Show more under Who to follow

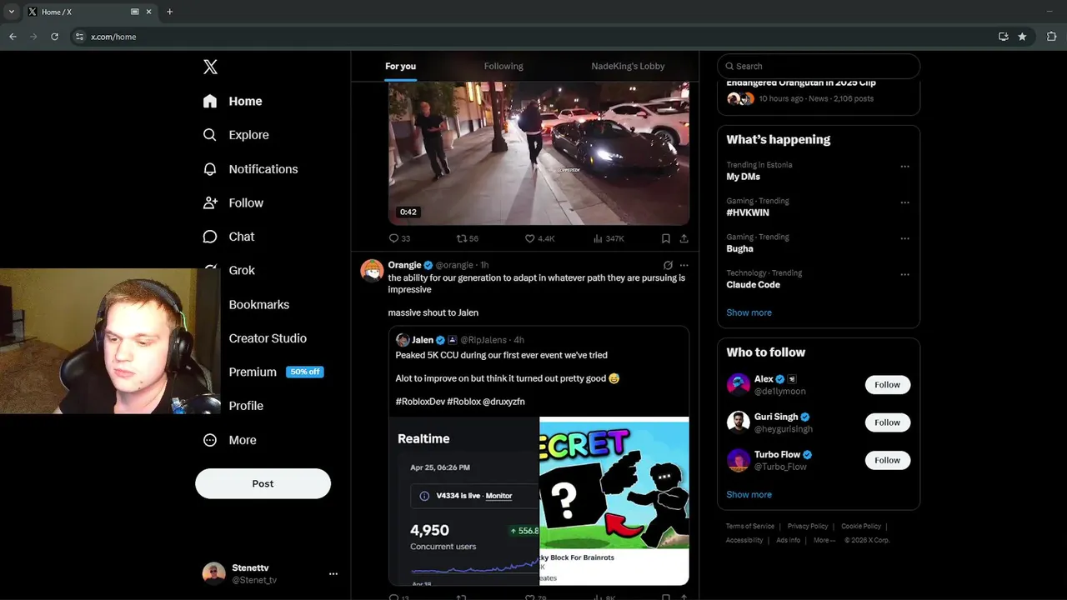coord(749,494)
